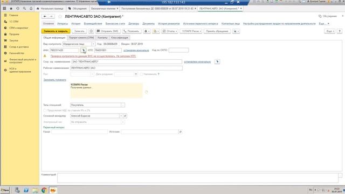Open the print documents dropdown button
The height and width of the screenshot is (194, 345).
156,31
